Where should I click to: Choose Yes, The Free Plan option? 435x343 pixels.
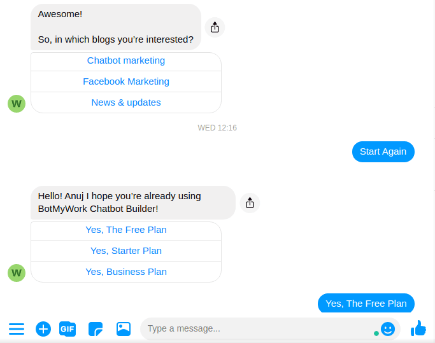click(126, 230)
